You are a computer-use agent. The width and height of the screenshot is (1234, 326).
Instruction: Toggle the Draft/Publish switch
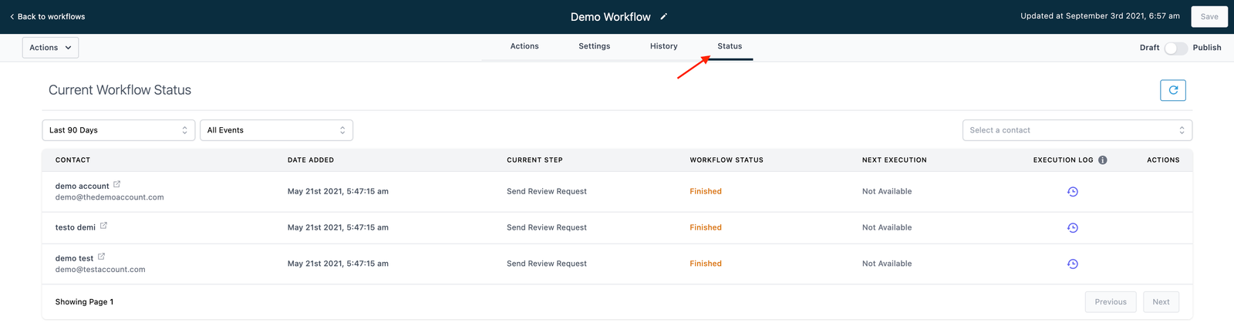(1175, 48)
